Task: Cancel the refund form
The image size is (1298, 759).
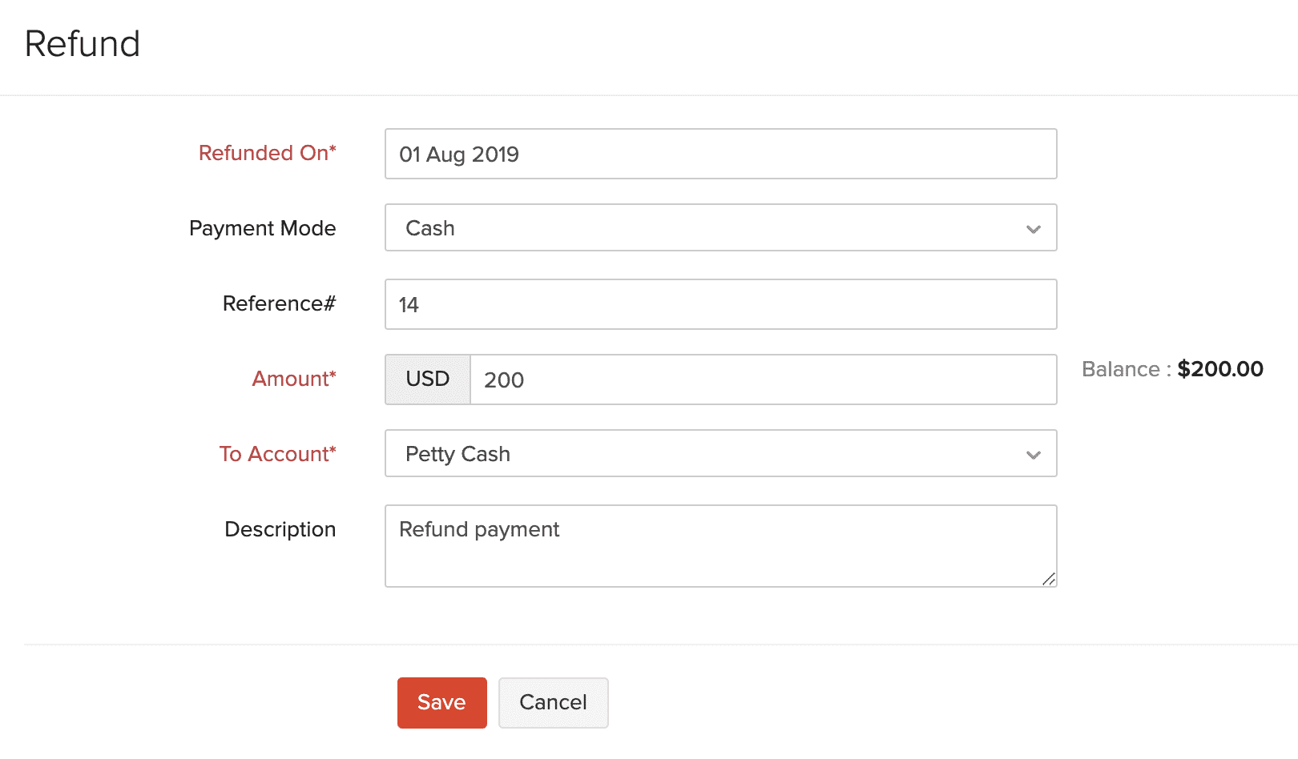Action: pyautogui.click(x=553, y=703)
